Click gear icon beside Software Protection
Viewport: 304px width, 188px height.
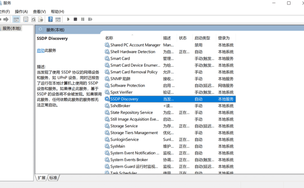(107, 85)
